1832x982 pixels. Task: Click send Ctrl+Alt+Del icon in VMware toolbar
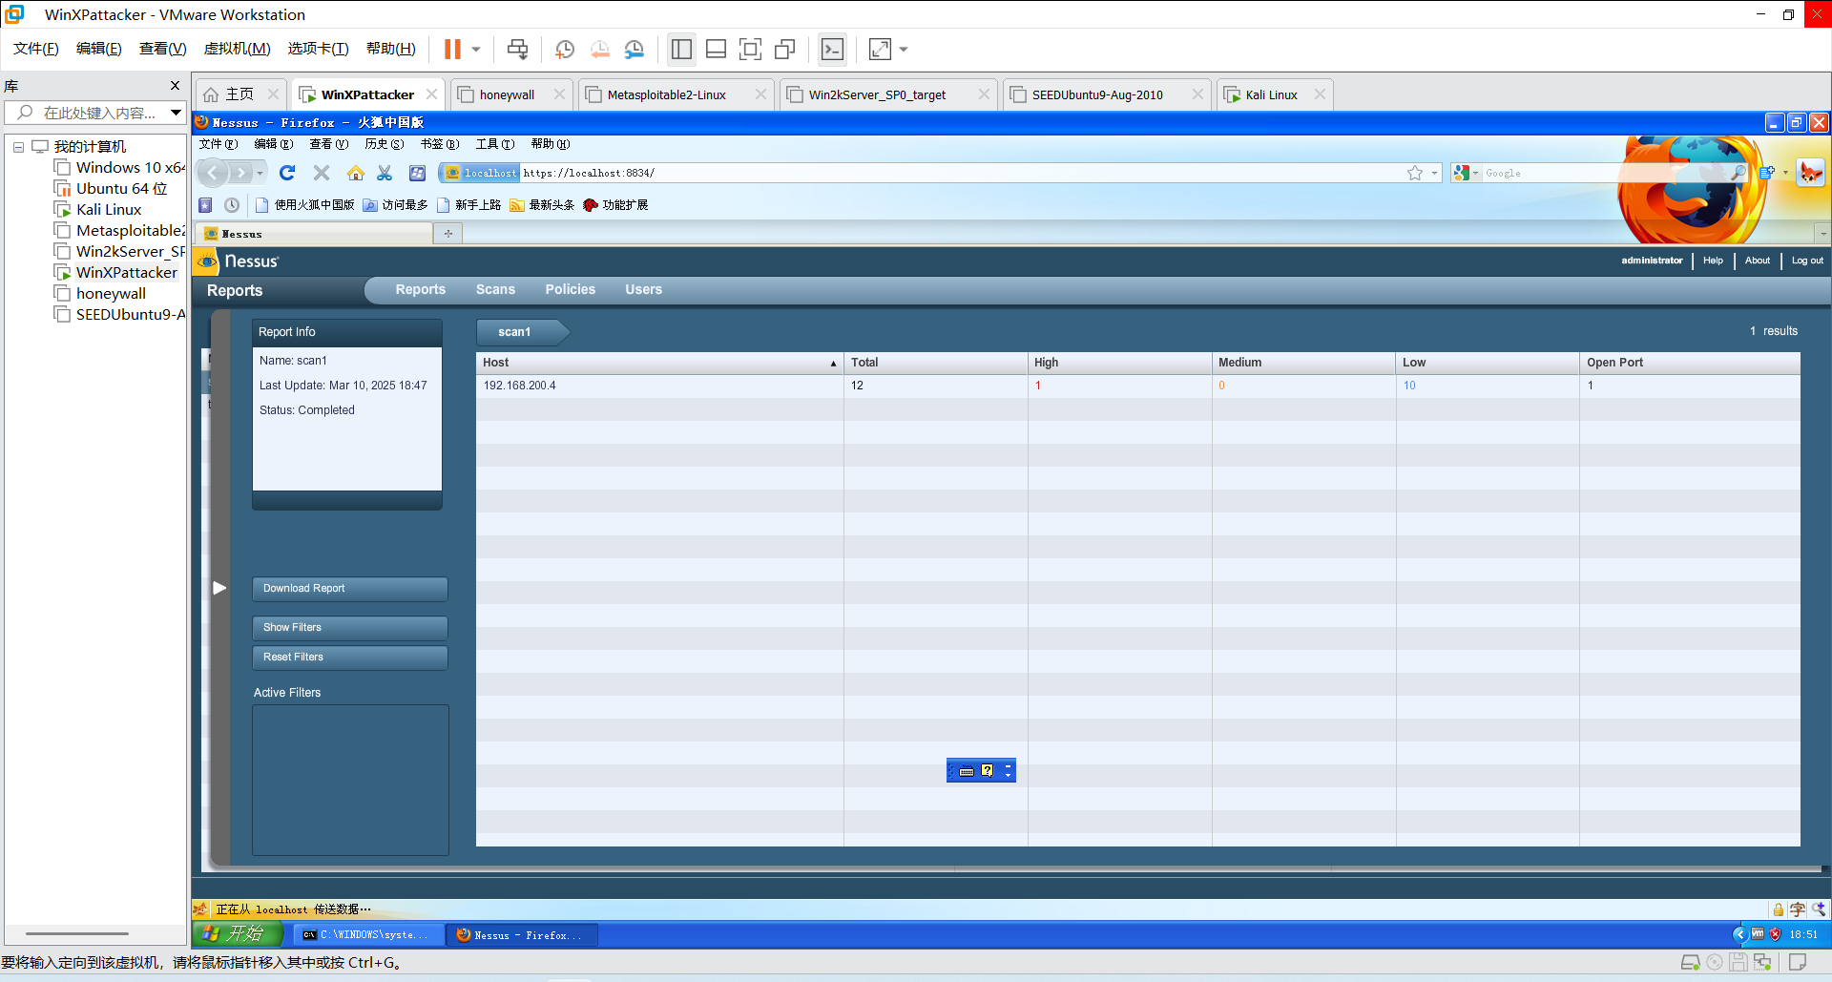(x=517, y=49)
